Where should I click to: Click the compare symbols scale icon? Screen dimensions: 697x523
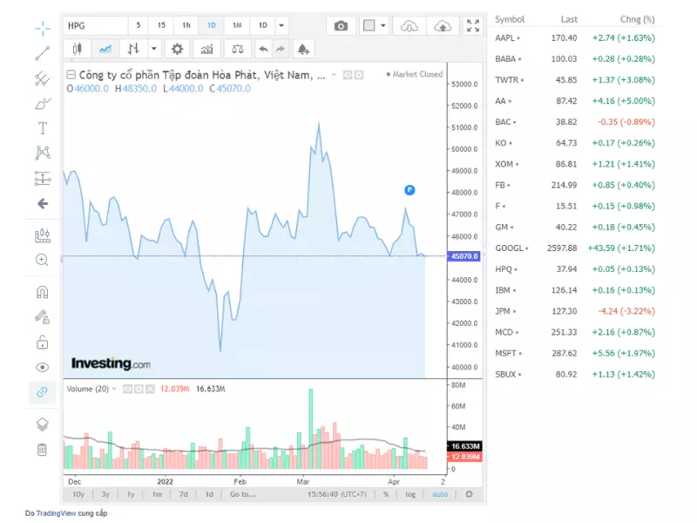point(238,49)
